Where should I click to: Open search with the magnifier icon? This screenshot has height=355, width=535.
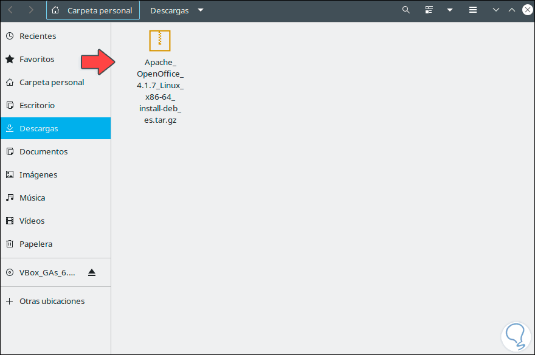tap(406, 10)
